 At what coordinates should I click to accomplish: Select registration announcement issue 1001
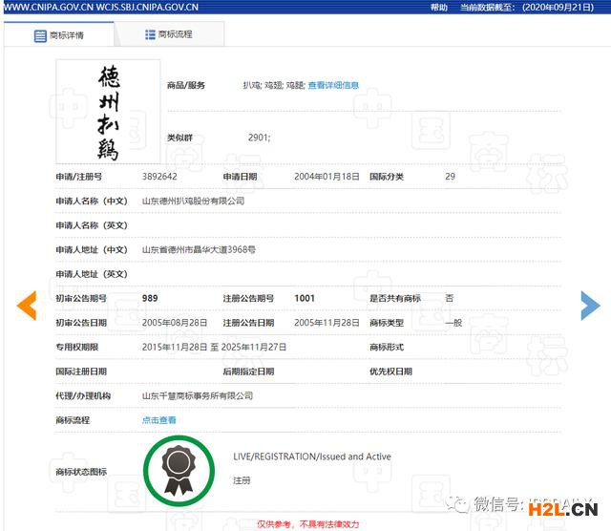click(x=305, y=298)
